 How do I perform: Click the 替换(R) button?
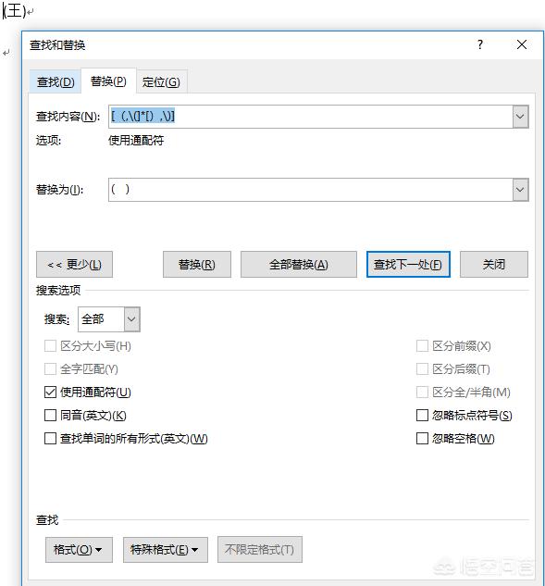[197, 265]
